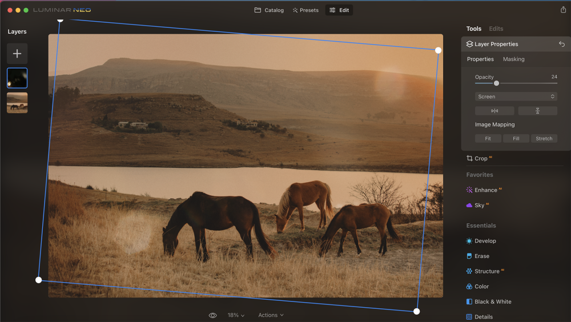The image size is (571, 322).
Task: Select the horses base layer thumbnail
Action: point(17,103)
